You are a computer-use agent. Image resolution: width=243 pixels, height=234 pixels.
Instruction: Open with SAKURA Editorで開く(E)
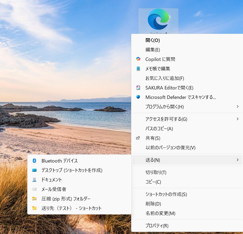[187, 88]
